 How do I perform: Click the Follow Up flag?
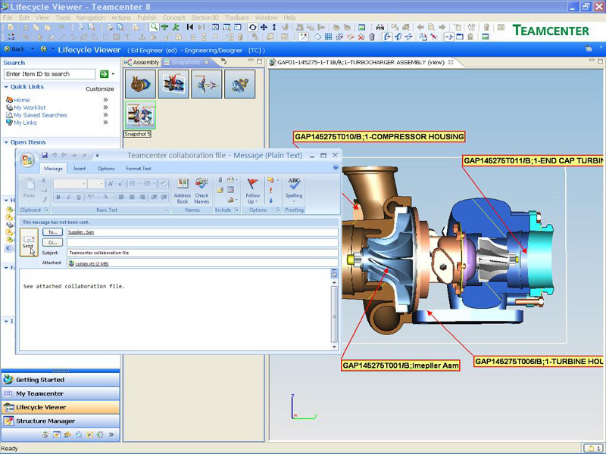pos(253,191)
